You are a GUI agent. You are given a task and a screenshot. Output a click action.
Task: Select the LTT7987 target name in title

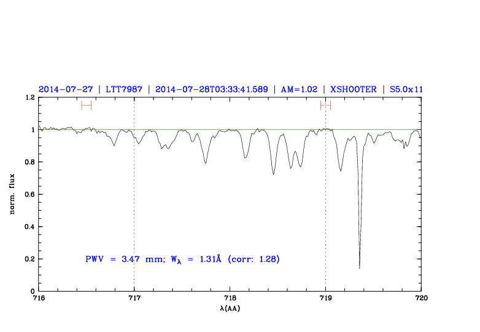(x=124, y=89)
